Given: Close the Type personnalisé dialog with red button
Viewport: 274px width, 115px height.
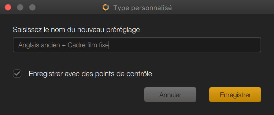Looking at the screenshot, I should (x=8, y=8).
